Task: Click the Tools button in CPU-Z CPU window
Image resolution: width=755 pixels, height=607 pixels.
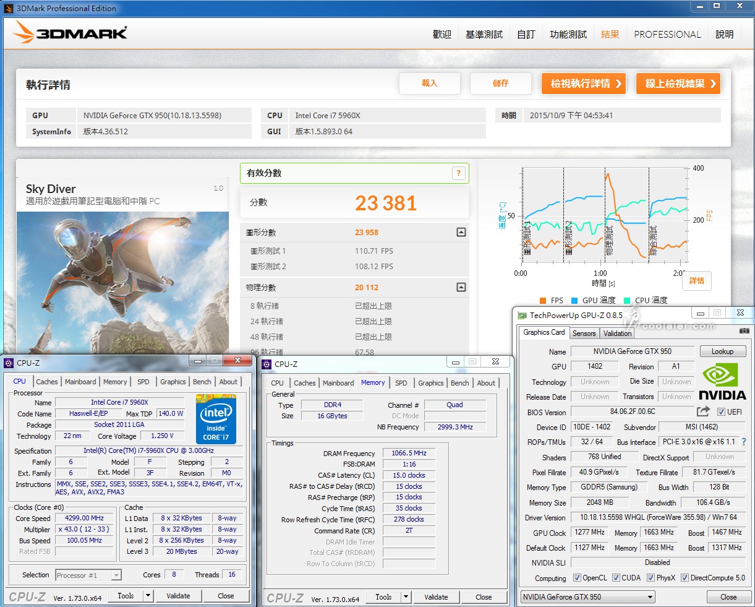Action: (x=126, y=596)
